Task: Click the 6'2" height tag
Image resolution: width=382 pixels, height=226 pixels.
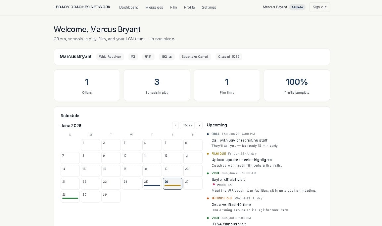Action: tap(148, 57)
